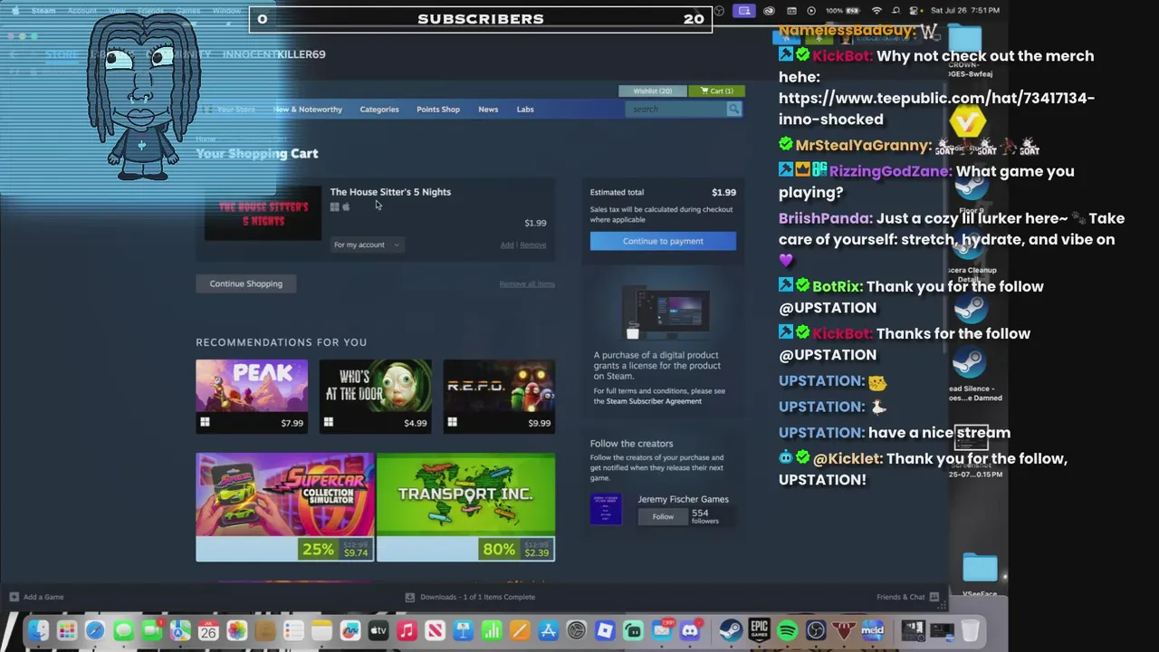Open The House Sitter's 5 Nights thumbnail
The image size is (1159, 652).
click(263, 215)
